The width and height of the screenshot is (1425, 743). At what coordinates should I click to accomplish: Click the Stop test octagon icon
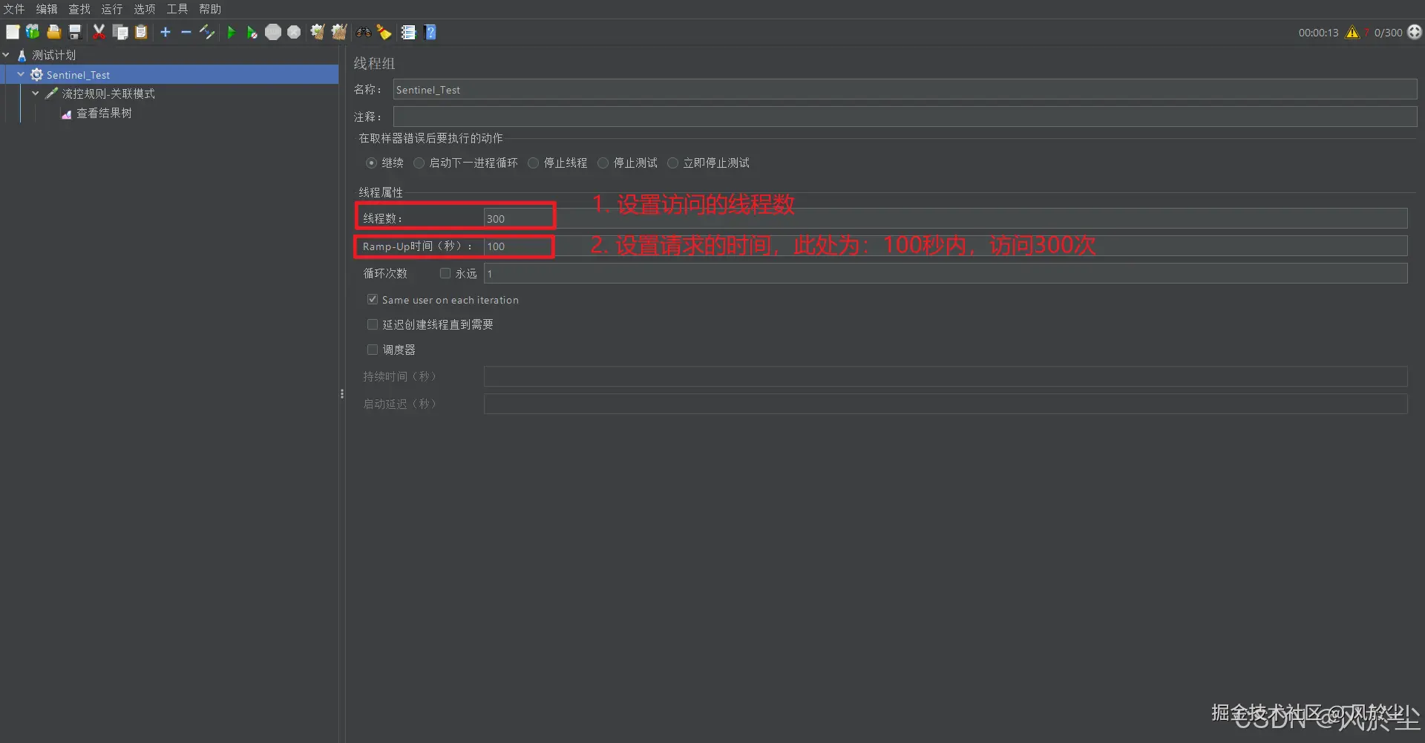pyautogui.click(x=273, y=32)
